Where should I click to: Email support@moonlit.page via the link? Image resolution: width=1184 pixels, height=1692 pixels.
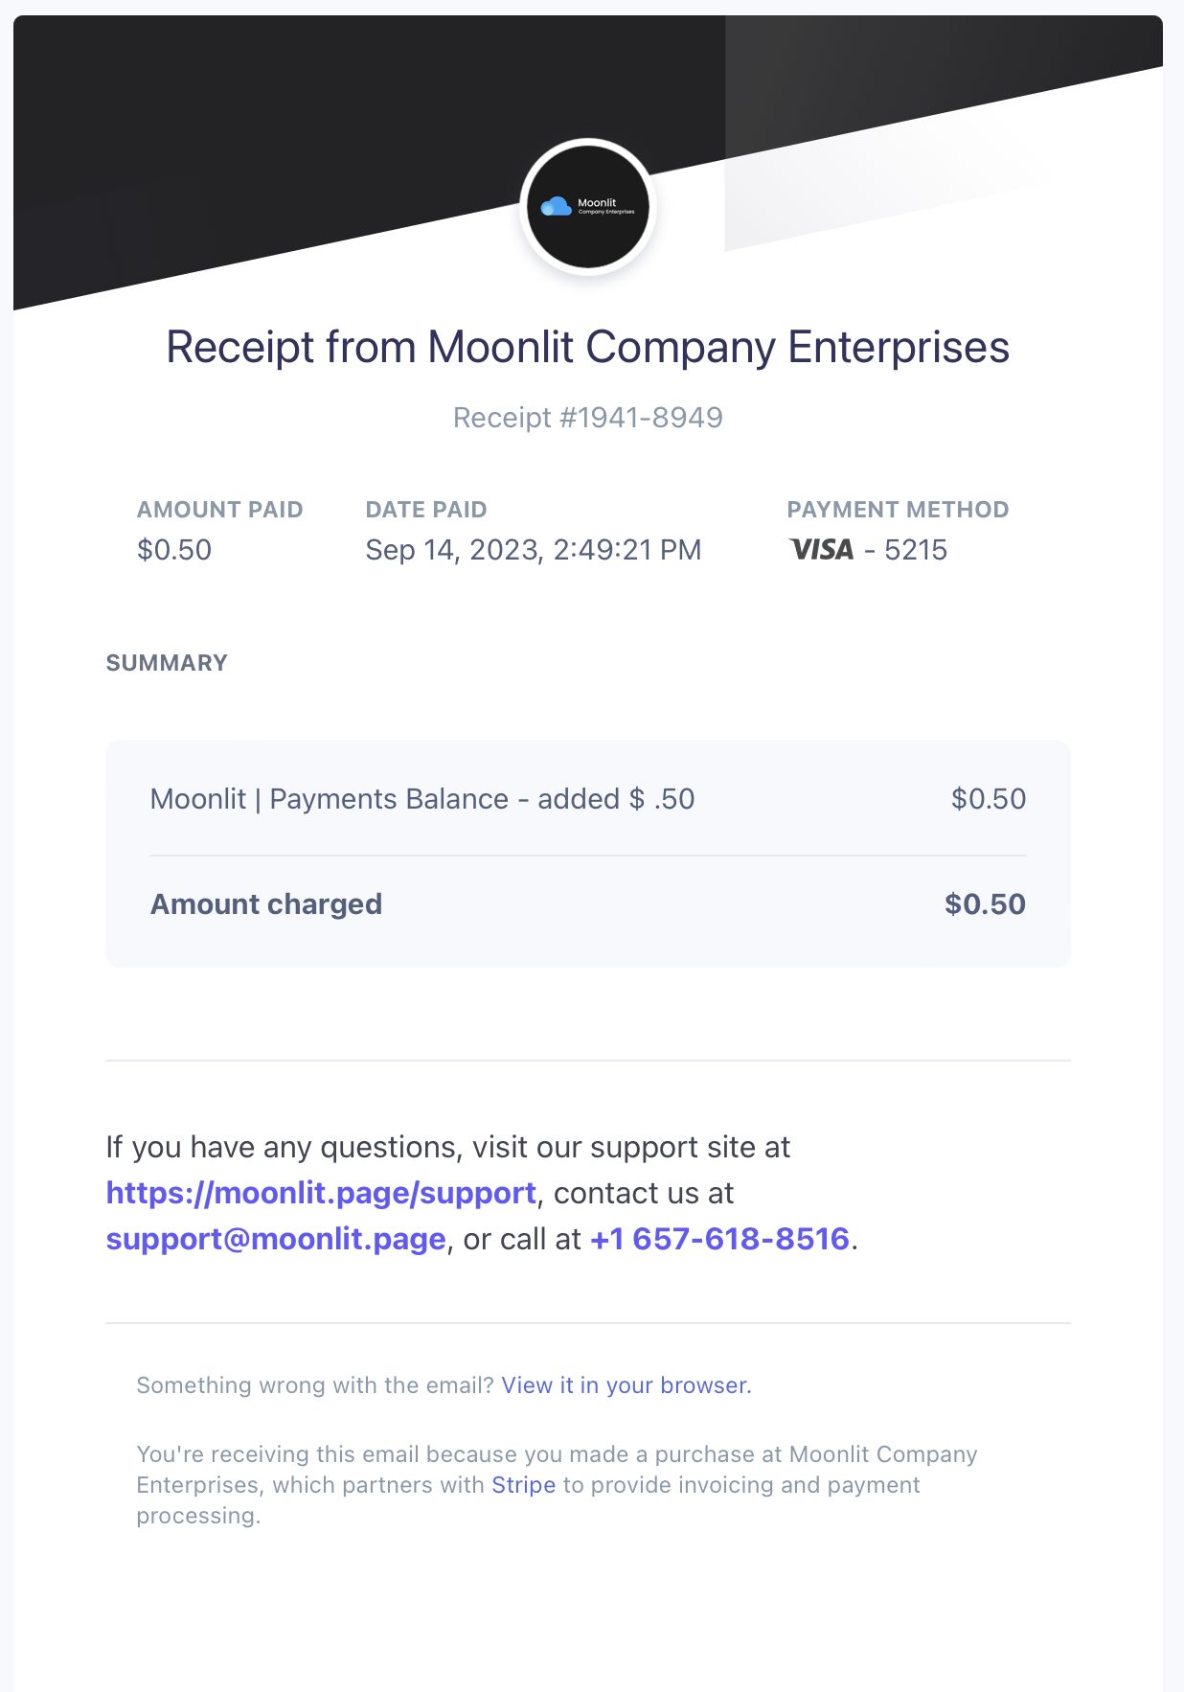pos(276,1239)
